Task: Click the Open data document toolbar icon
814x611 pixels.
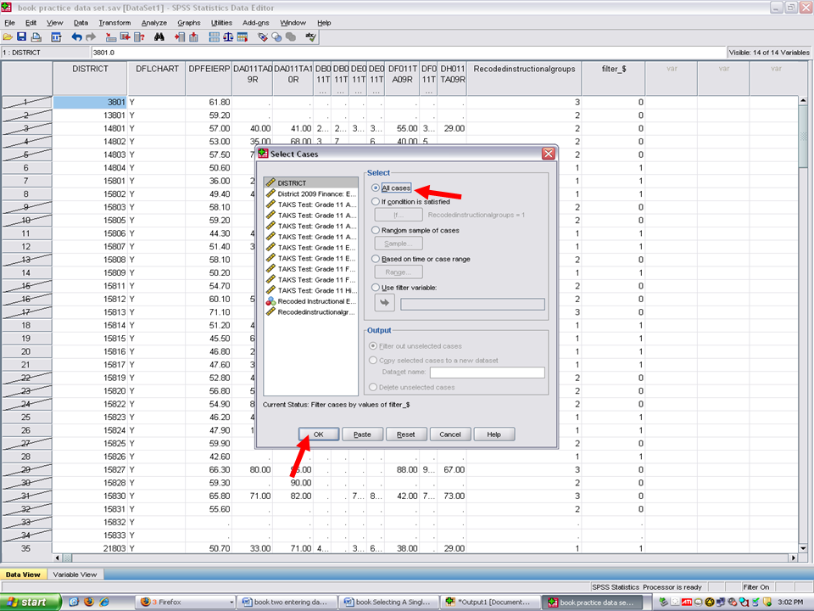Action: (8, 37)
